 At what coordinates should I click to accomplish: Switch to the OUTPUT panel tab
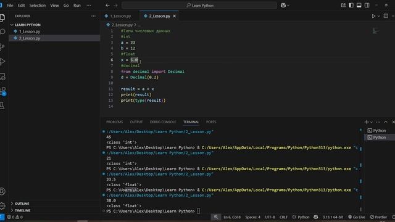click(x=136, y=122)
